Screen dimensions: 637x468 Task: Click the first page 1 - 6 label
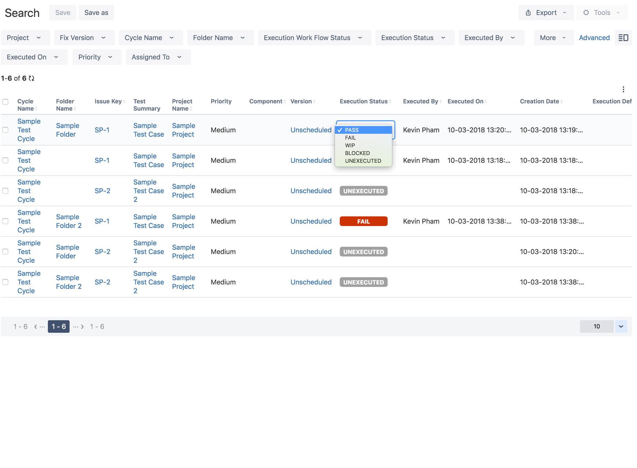point(20,327)
